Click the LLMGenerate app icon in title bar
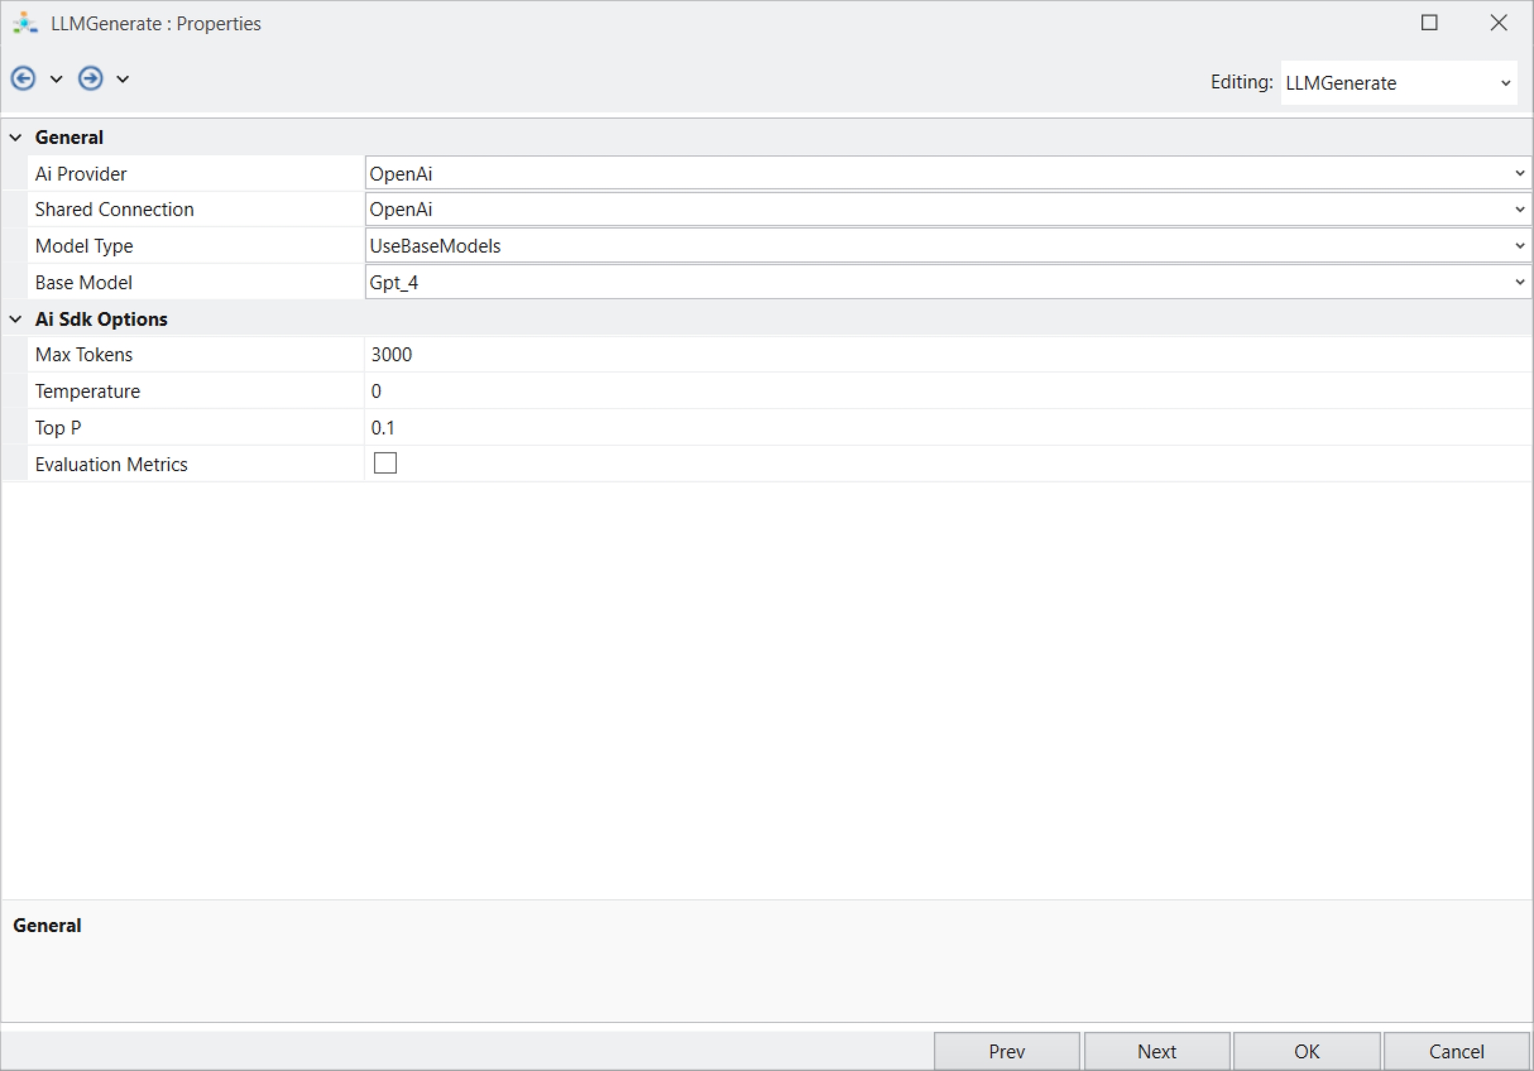This screenshot has height=1071, width=1534. (25, 23)
